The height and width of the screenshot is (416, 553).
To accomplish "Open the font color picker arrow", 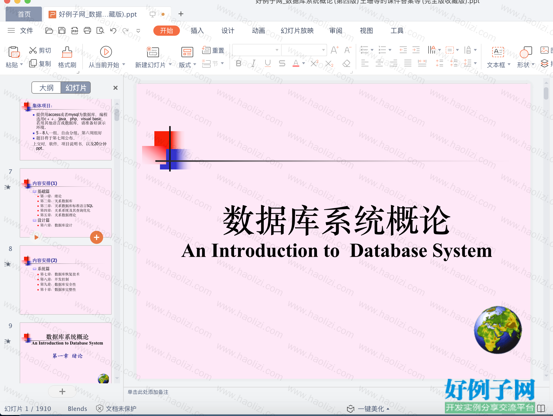I will click(x=304, y=63).
